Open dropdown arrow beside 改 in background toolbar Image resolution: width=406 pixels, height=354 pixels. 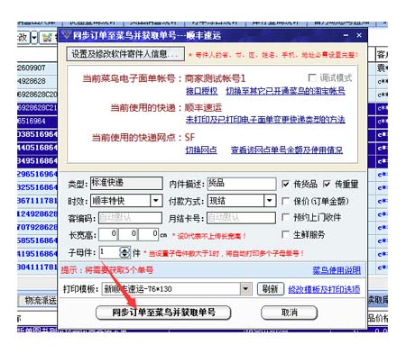click(x=34, y=38)
